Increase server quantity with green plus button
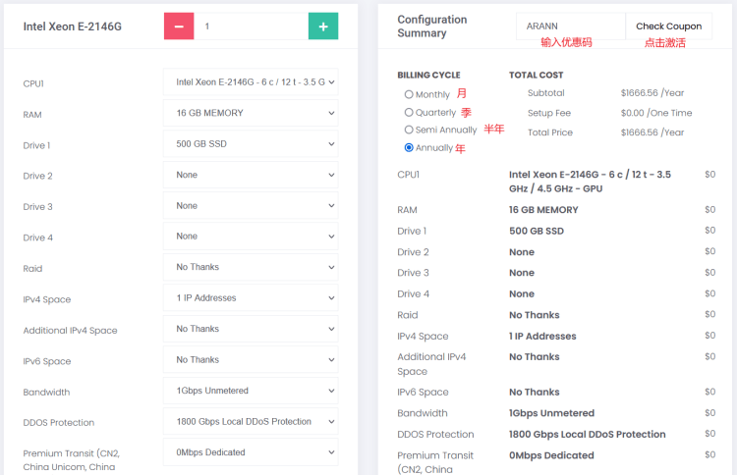 (x=323, y=26)
